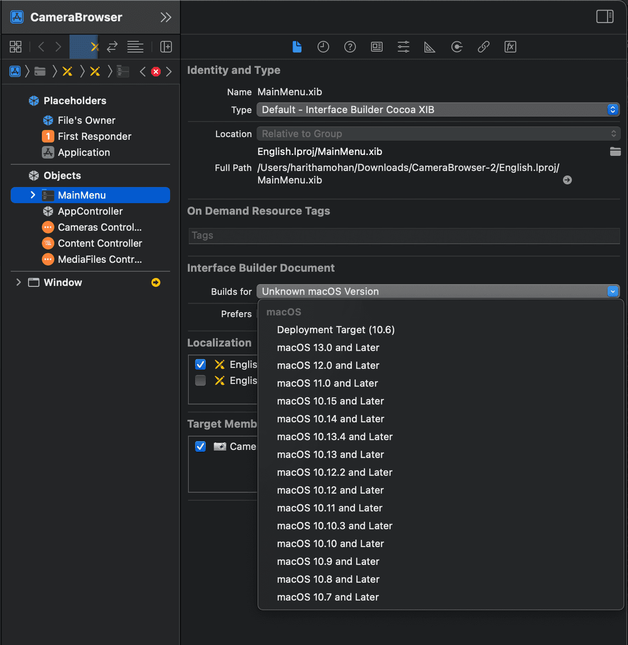Choose macOS 10.11 and Later
The image size is (628, 645).
pos(441,508)
